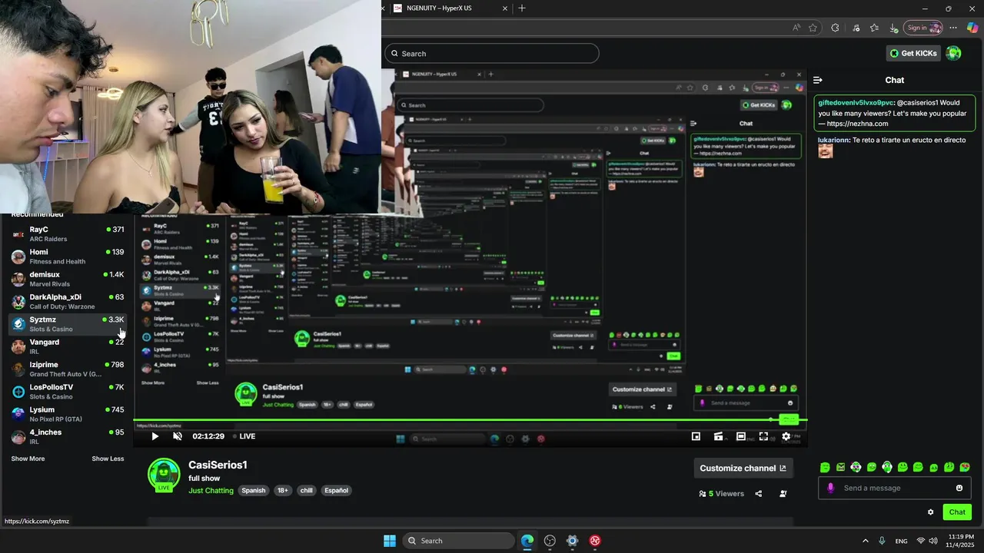Click the Edge Read aloud icon
Viewport: 984px width, 553px height.
click(796, 28)
